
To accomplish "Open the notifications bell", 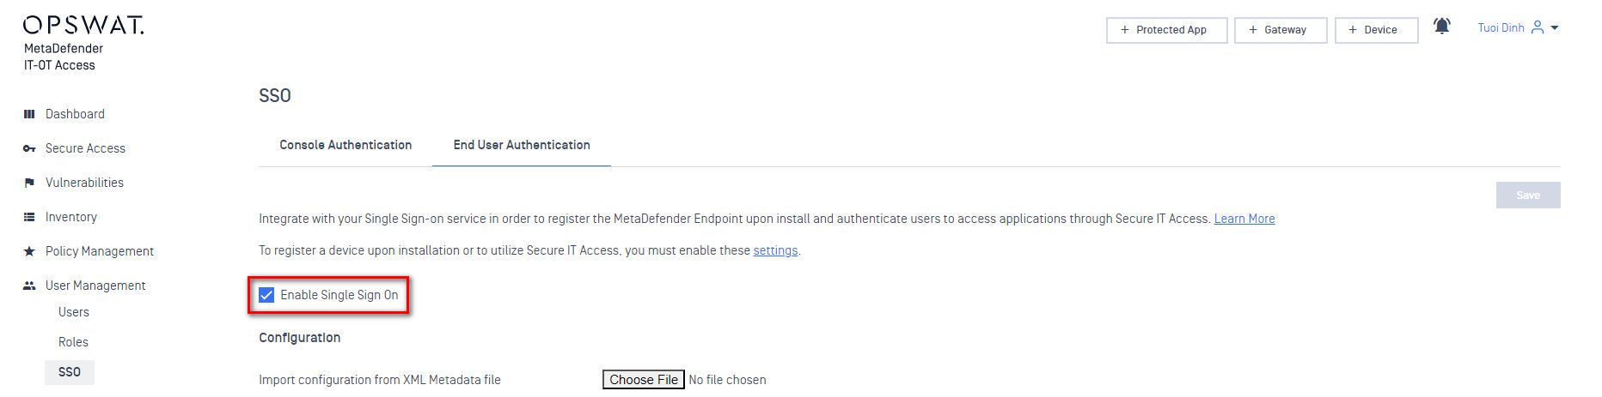I will (1441, 27).
